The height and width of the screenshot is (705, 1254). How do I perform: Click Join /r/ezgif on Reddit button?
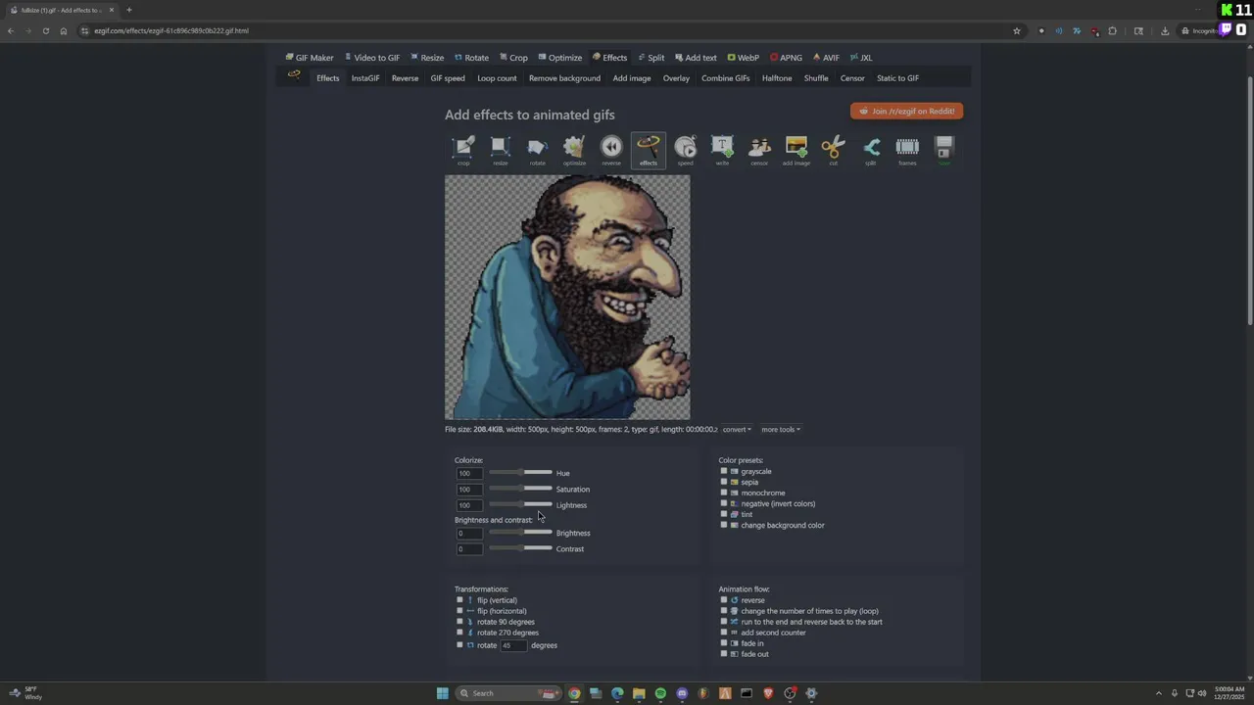click(906, 111)
